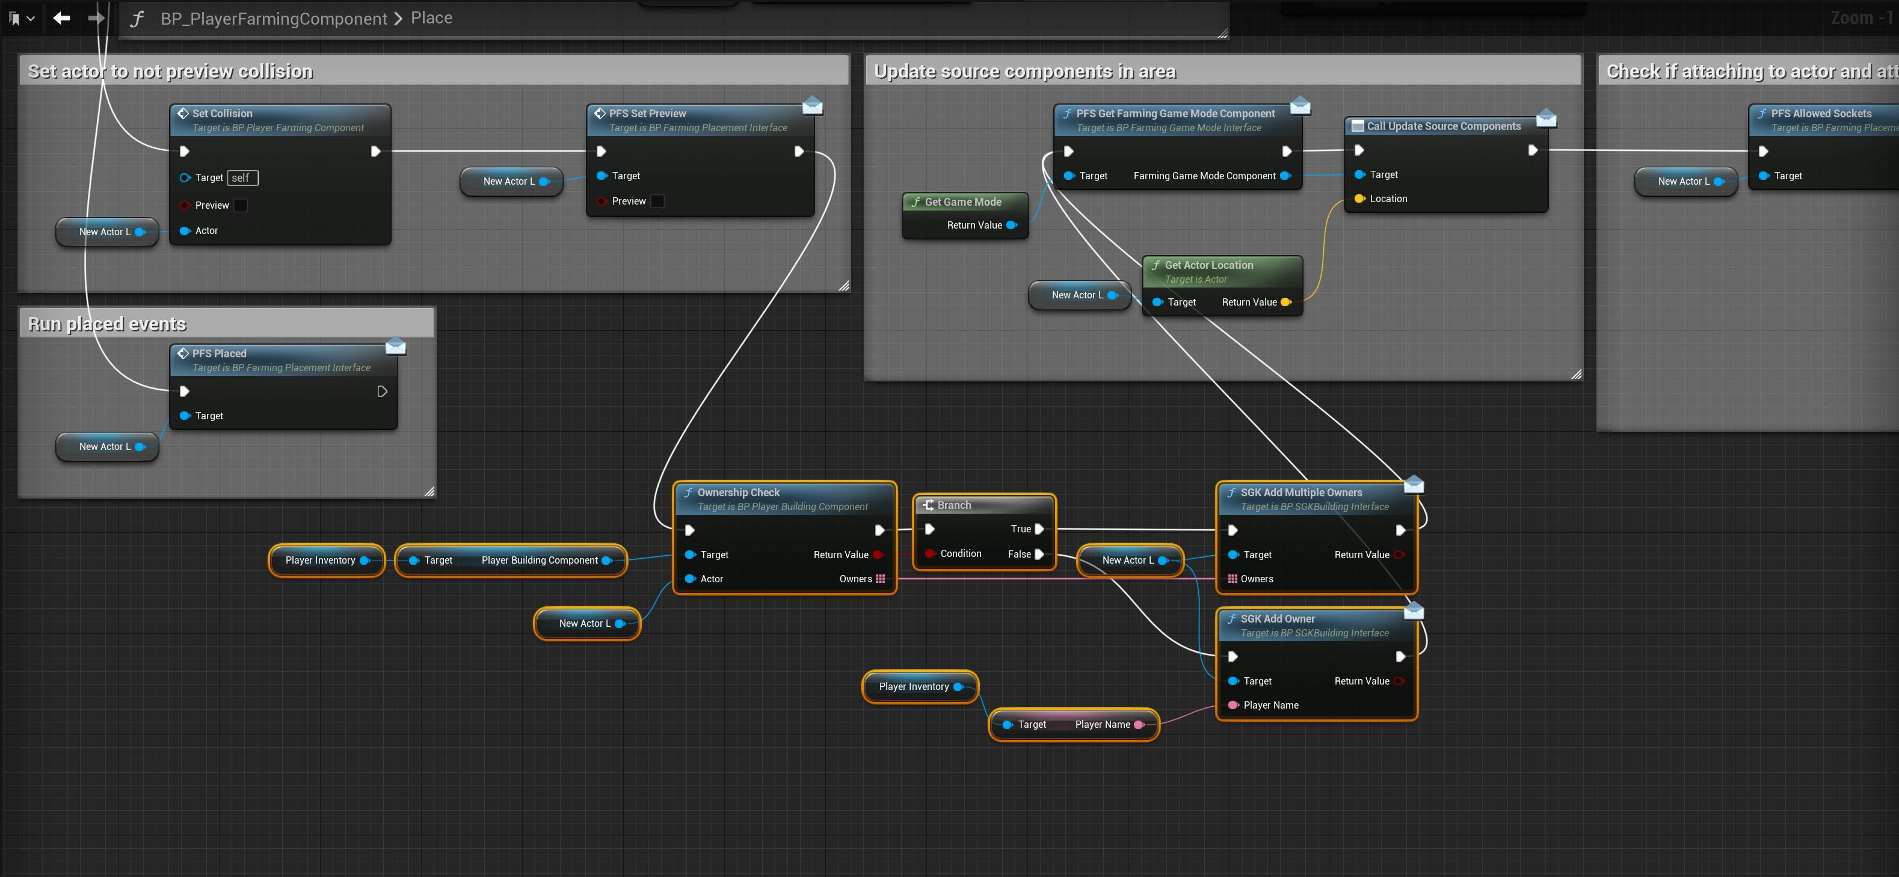Click the Place breadcrumb label
The image size is (1899, 877).
click(x=431, y=17)
